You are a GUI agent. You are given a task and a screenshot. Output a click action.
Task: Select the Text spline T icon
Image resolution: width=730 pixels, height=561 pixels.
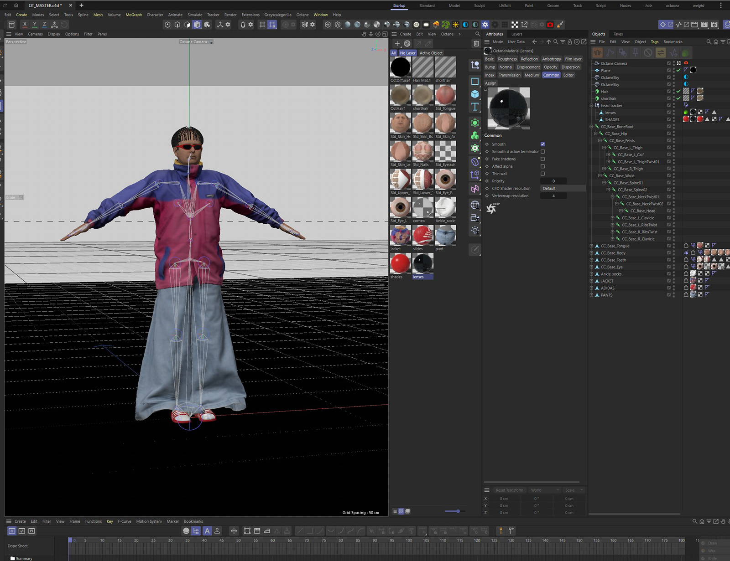click(x=475, y=107)
